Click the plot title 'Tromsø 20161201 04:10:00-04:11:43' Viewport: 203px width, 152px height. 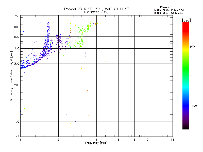(x=96, y=9)
